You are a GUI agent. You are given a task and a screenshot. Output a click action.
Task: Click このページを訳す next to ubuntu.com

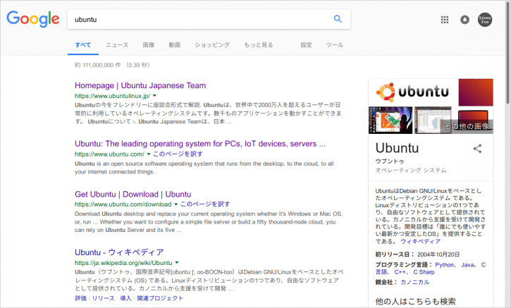click(178, 154)
